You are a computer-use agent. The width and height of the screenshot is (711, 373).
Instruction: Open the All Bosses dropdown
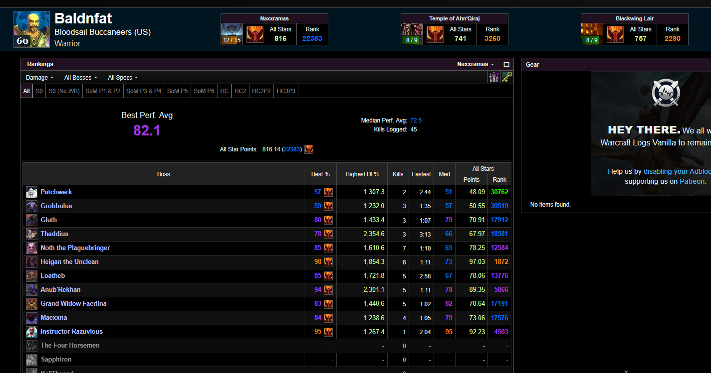pyautogui.click(x=81, y=78)
